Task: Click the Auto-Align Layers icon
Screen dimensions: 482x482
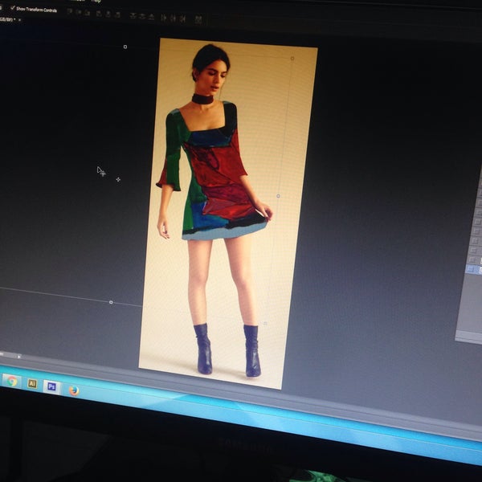Action: 198,20
